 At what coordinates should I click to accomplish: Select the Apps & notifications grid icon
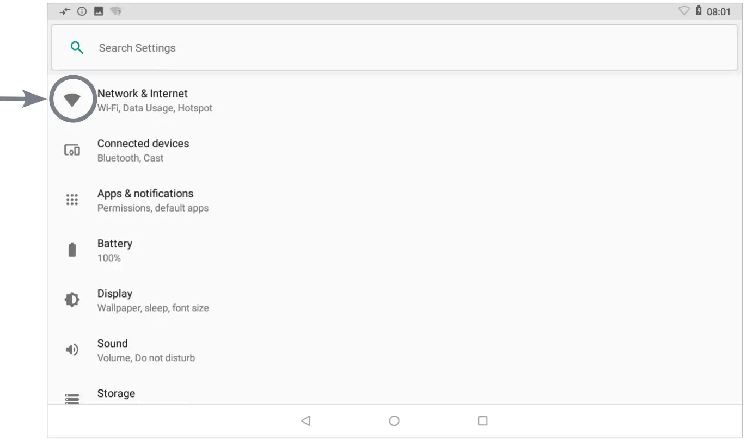[x=72, y=200]
